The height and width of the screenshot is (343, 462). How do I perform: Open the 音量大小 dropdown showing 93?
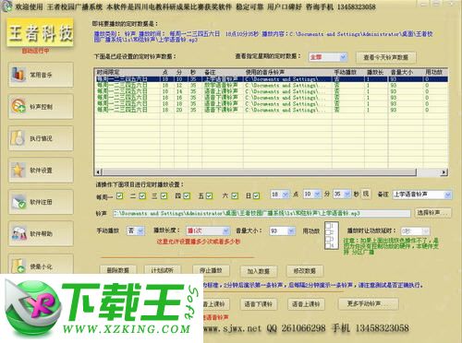coord(291,231)
